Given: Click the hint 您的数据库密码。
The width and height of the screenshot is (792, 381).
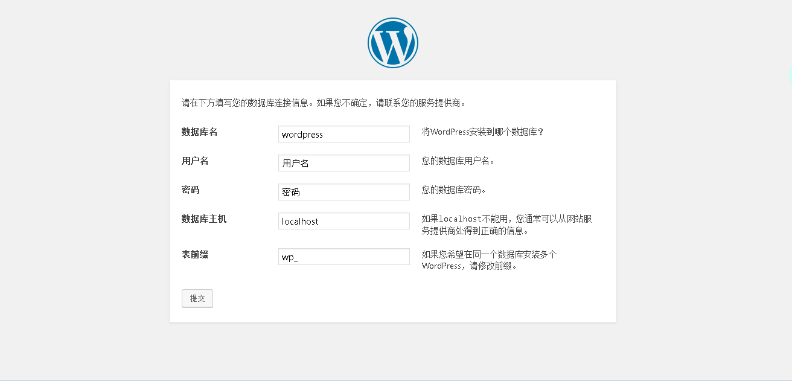Looking at the screenshot, I should point(454,190).
